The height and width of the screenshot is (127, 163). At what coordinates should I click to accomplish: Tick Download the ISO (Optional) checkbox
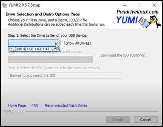pos(98,55)
